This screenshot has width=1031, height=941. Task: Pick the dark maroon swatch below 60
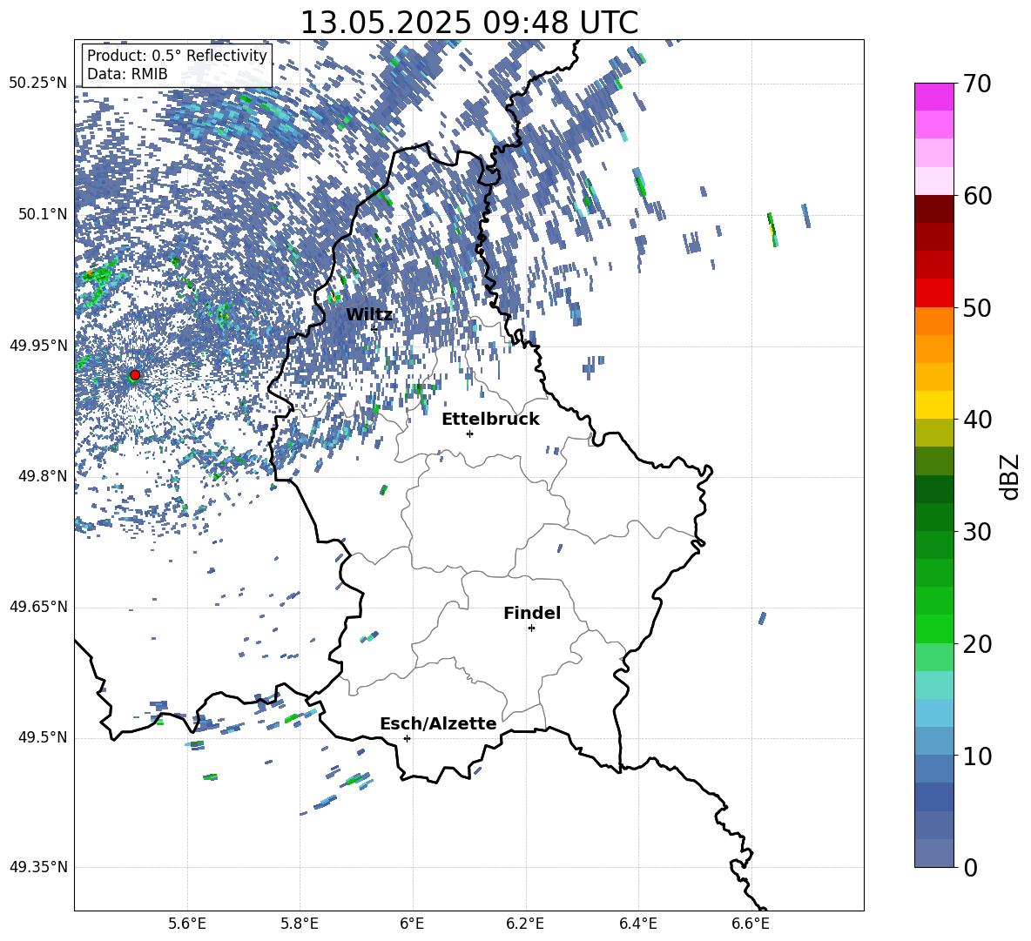coord(934,209)
